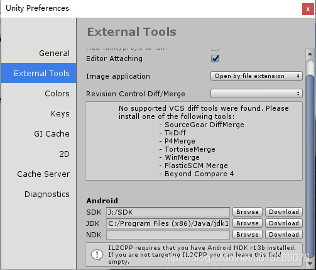Browse for the JDK folder
Image resolution: width=316 pixels, height=270 pixels.
click(248, 223)
